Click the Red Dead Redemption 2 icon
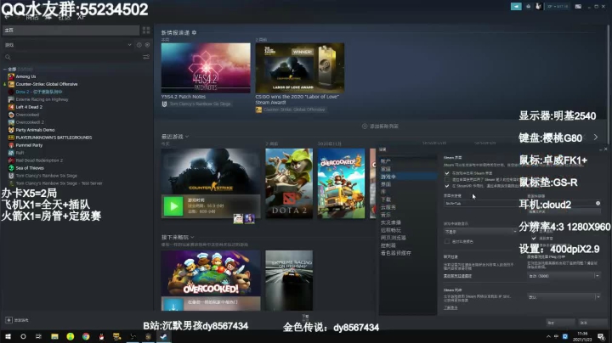Screen dimensions: 612x343 tap(11, 160)
